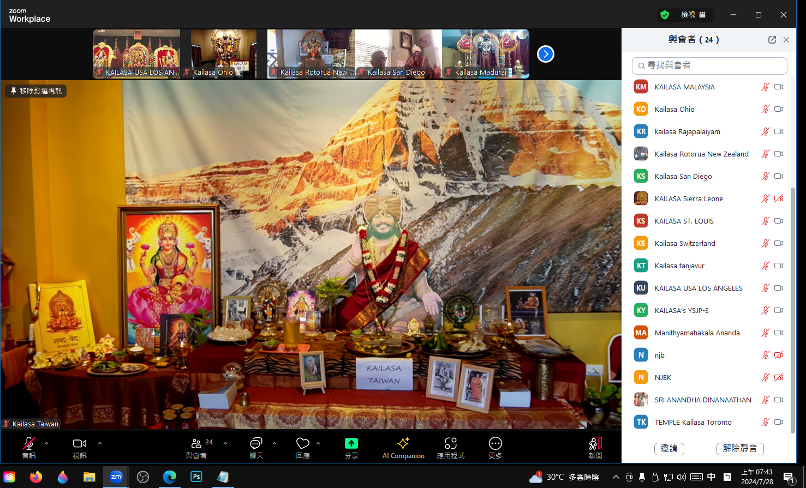
Task: Open the AI Companion sparkle icon
Action: pyautogui.click(x=403, y=443)
